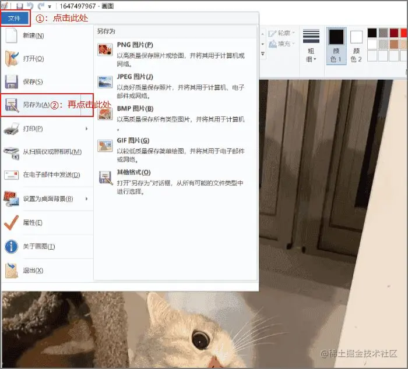Click the 打印(P) printer icon
Screen dimensions: 408x369
click(x=12, y=129)
